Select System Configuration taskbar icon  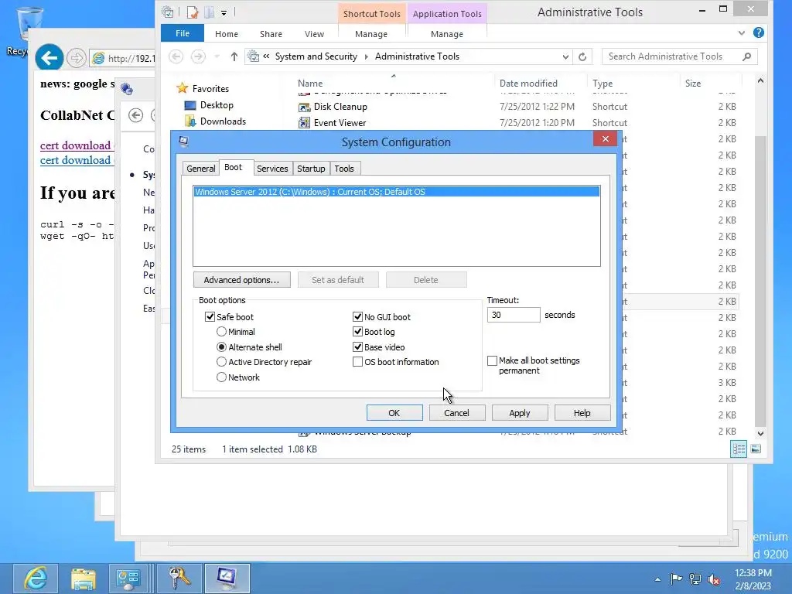tap(227, 579)
